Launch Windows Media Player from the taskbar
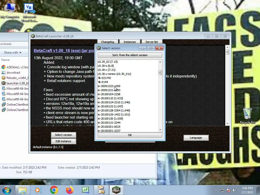This screenshot has height=195, width=260. pyautogui.click(x=38, y=190)
